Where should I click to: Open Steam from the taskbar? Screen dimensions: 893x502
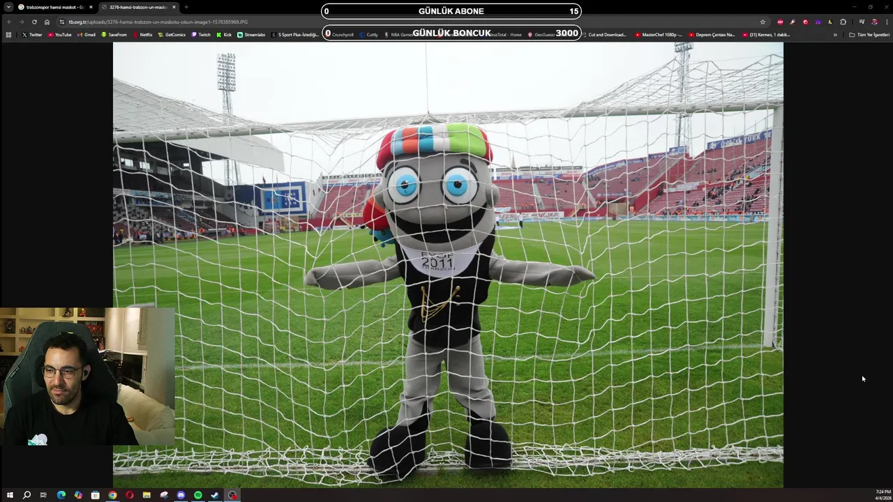(x=215, y=495)
